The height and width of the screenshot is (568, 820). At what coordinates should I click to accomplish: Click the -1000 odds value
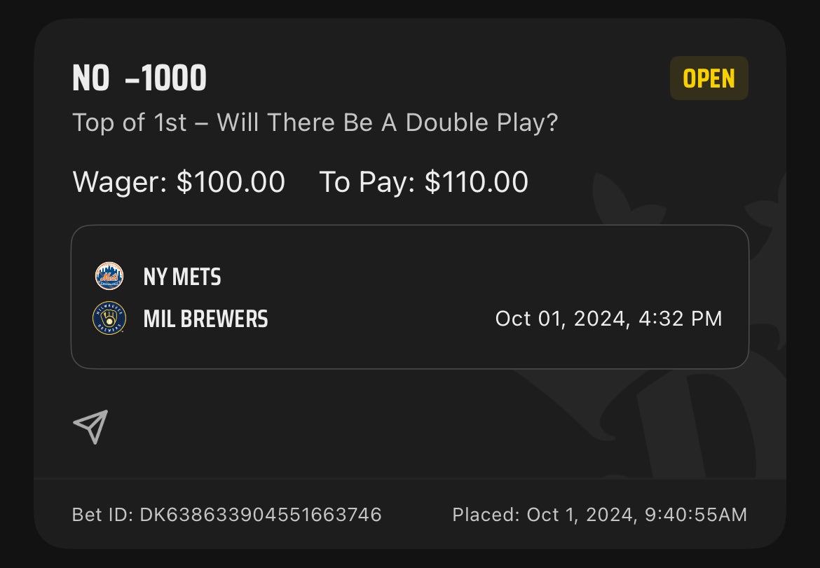pos(165,78)
